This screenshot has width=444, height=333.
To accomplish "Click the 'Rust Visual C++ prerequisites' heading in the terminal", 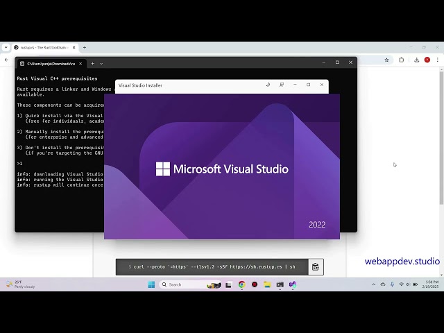I will tap(57, 78).
